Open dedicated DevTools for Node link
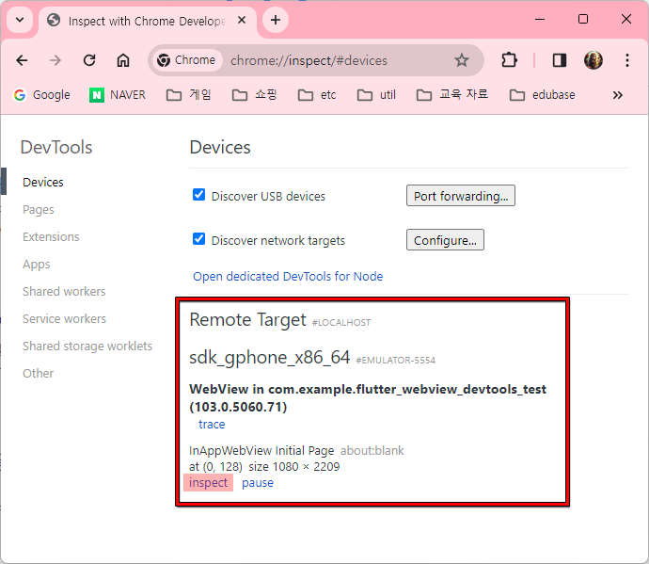649x564 pixels. pos(288,277)
